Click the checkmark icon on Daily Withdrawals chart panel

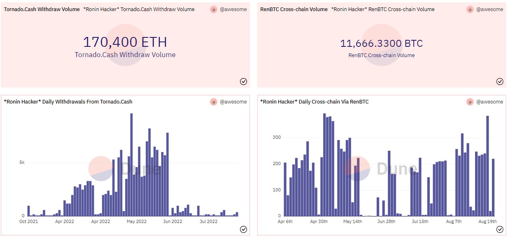coord(243,229)
